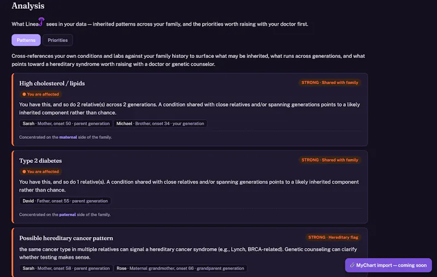Click orange dot in diabetes affected badge

coord(24,172)
